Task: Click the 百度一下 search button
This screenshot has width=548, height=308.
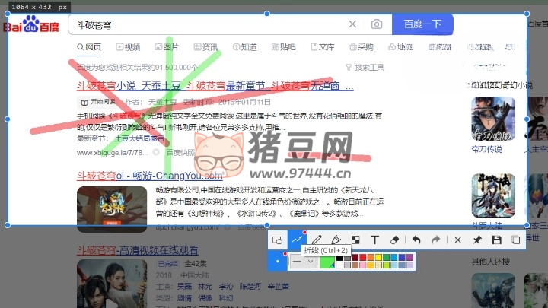Action: [x=422, y=24]
